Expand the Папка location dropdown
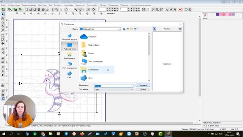The width and height of the screenshot is (243, 137). tap(119, 29)
